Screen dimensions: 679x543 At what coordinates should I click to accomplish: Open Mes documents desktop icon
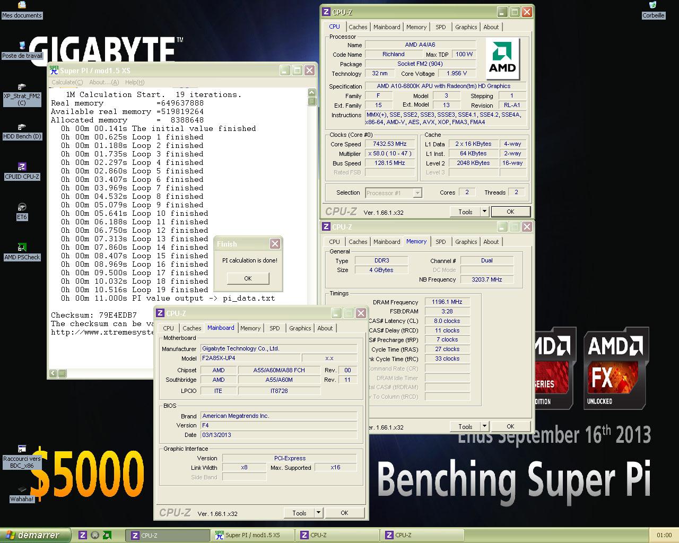click(x=22, y=10)
